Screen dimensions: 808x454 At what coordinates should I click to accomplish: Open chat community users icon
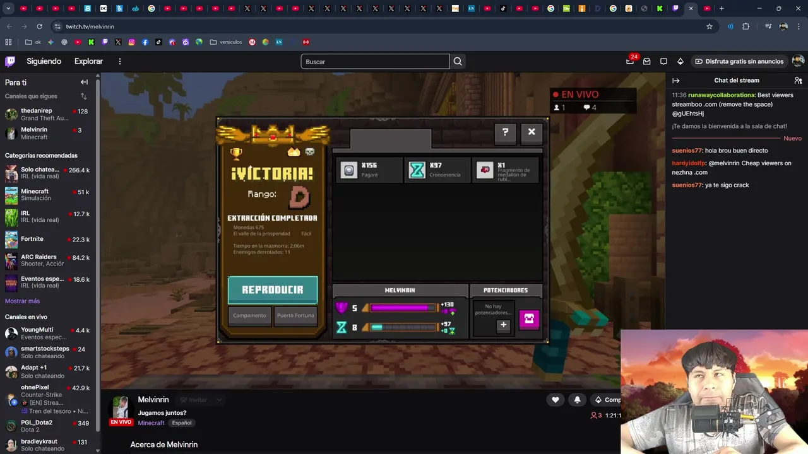coord(798,81)
